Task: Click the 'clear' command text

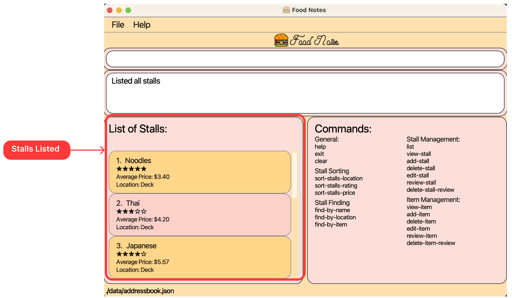Action: click(321, 161)
